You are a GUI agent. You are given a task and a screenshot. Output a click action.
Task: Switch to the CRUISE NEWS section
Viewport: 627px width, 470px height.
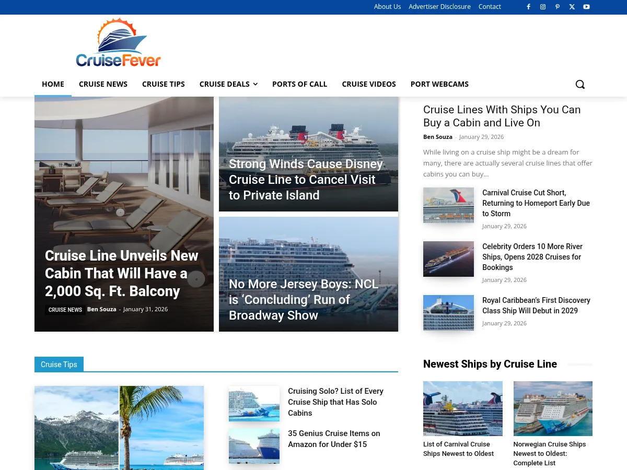pos(103,84)
